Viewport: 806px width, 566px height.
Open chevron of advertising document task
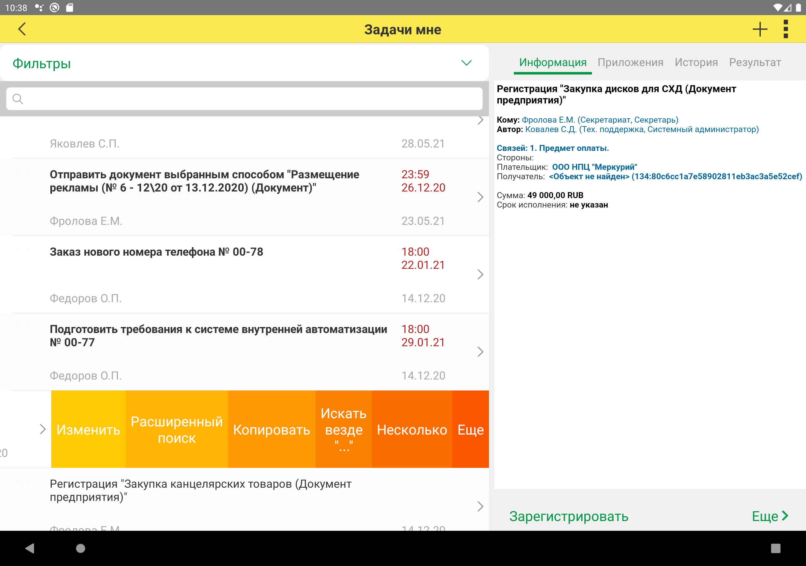coord(480,197)
